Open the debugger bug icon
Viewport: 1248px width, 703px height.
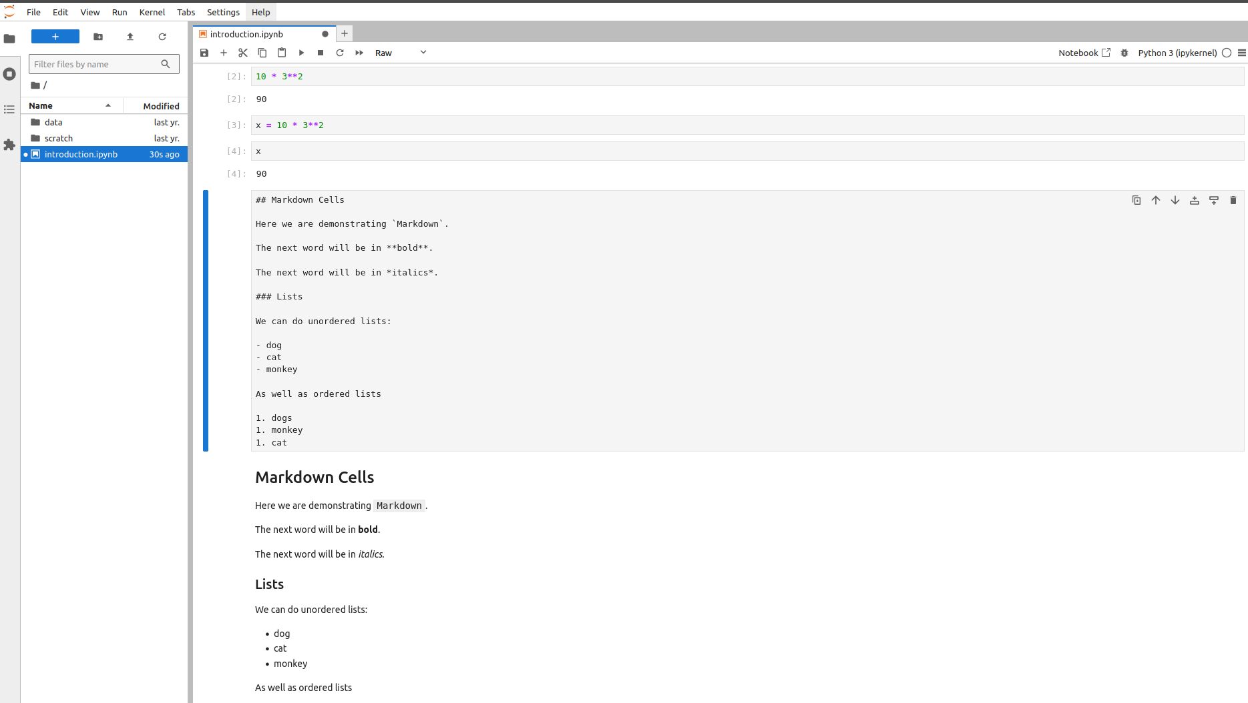tap(1124, 53)
